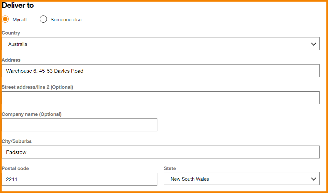The width and height of the screenshot is (328, 193).
Task: Select the "Myself" radio button
Action: click(x=5, y=19)
